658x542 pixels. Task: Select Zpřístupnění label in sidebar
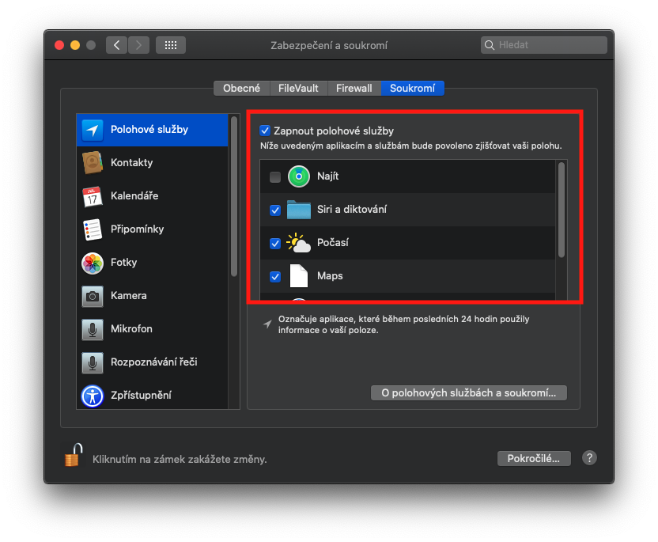coord(141,396)
